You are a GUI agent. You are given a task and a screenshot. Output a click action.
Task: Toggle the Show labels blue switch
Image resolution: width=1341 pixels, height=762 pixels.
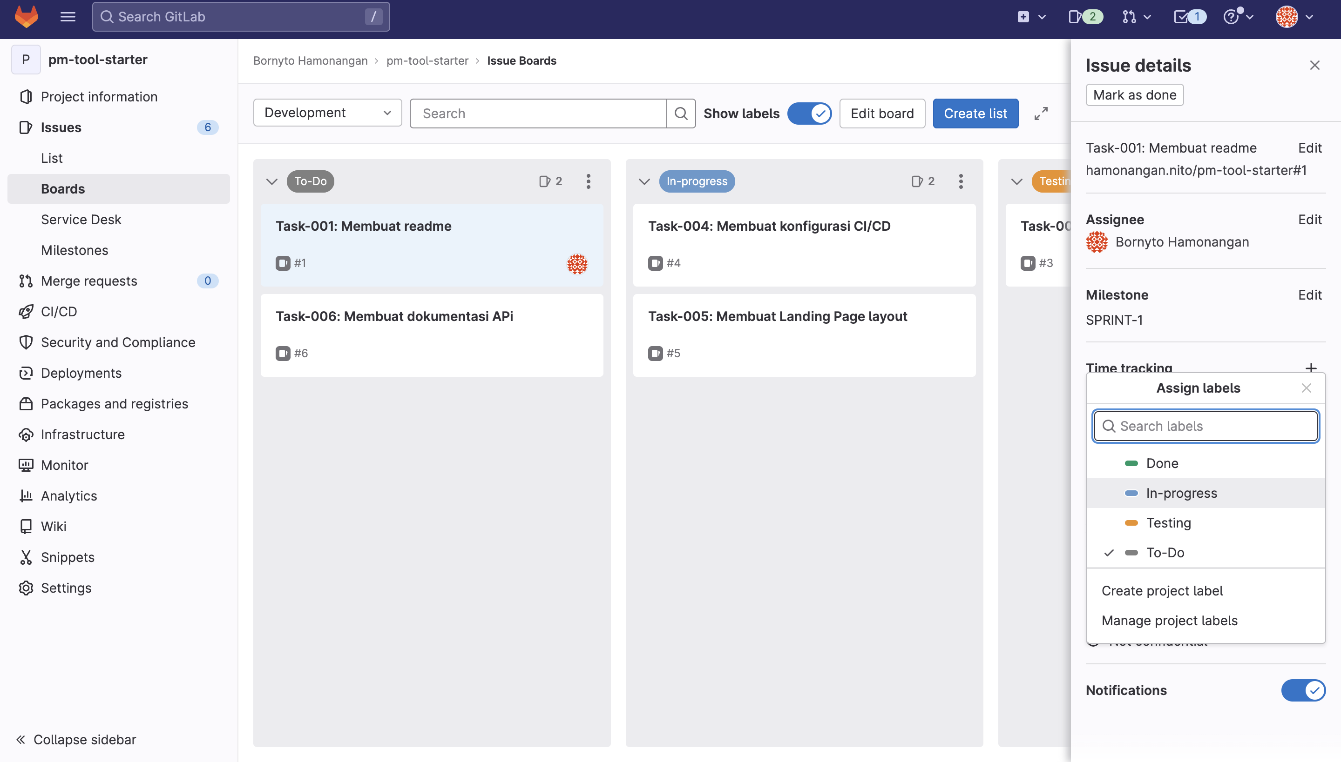click(809, 113)
